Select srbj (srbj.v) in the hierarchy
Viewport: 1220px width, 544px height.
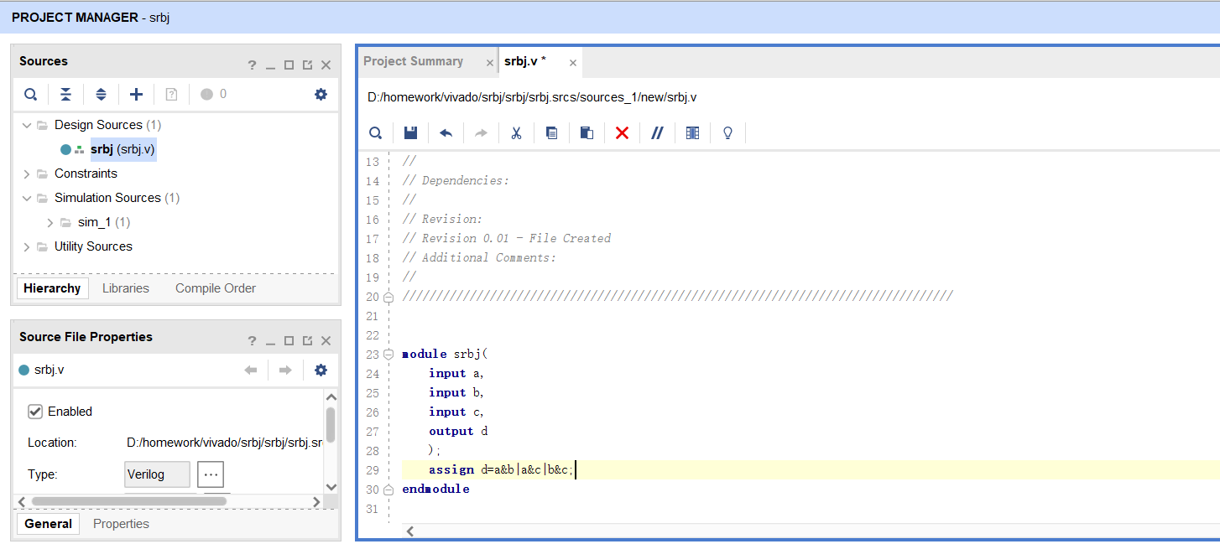click(x=123, y=149)
